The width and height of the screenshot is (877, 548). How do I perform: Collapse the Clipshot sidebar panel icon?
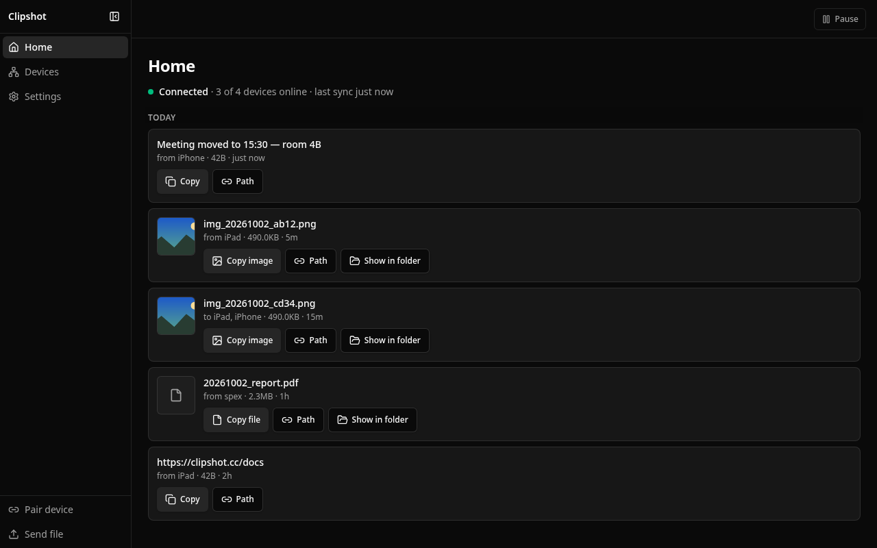(x=114, y=16)
